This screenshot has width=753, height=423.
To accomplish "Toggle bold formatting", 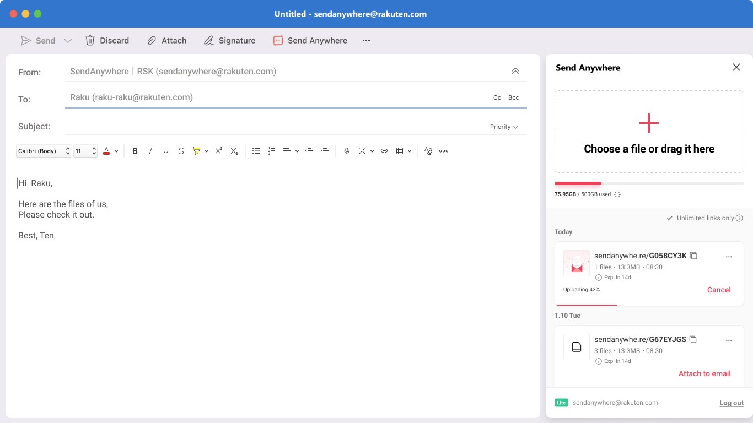I will pyautogui.click(x=135, y=151).
